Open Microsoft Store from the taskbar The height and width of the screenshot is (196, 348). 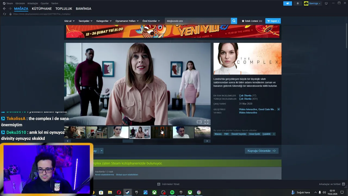pyautogui.click(x=101, y=192)
